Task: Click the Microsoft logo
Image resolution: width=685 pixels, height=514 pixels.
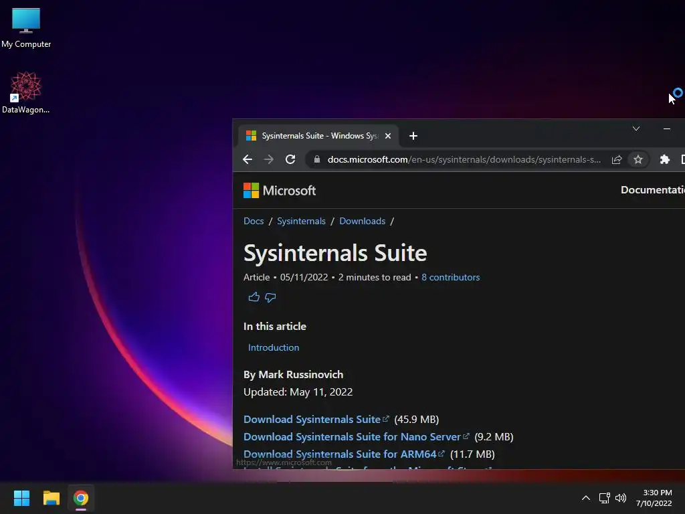Action: tap(280, 191)
